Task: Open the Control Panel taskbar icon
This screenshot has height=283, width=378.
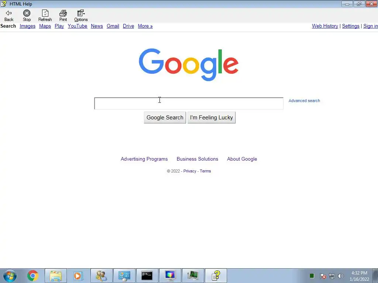Action: (124, 276)
